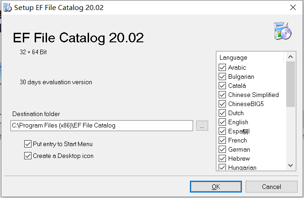
Task: Click the language list scroll up arrow
Action: [290, 57]
